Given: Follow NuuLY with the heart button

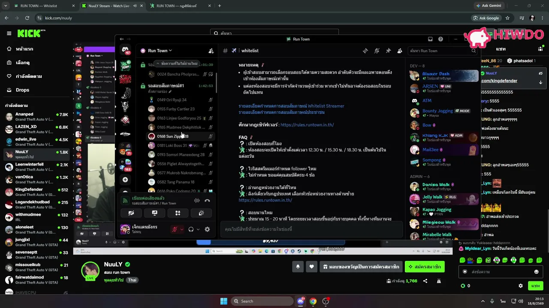Looking at the screenshot, I should click(311, 267).
